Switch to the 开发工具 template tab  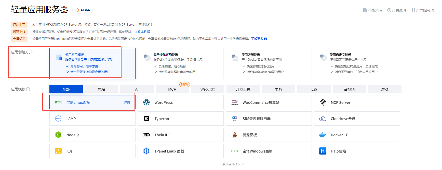tap(243, 89)
